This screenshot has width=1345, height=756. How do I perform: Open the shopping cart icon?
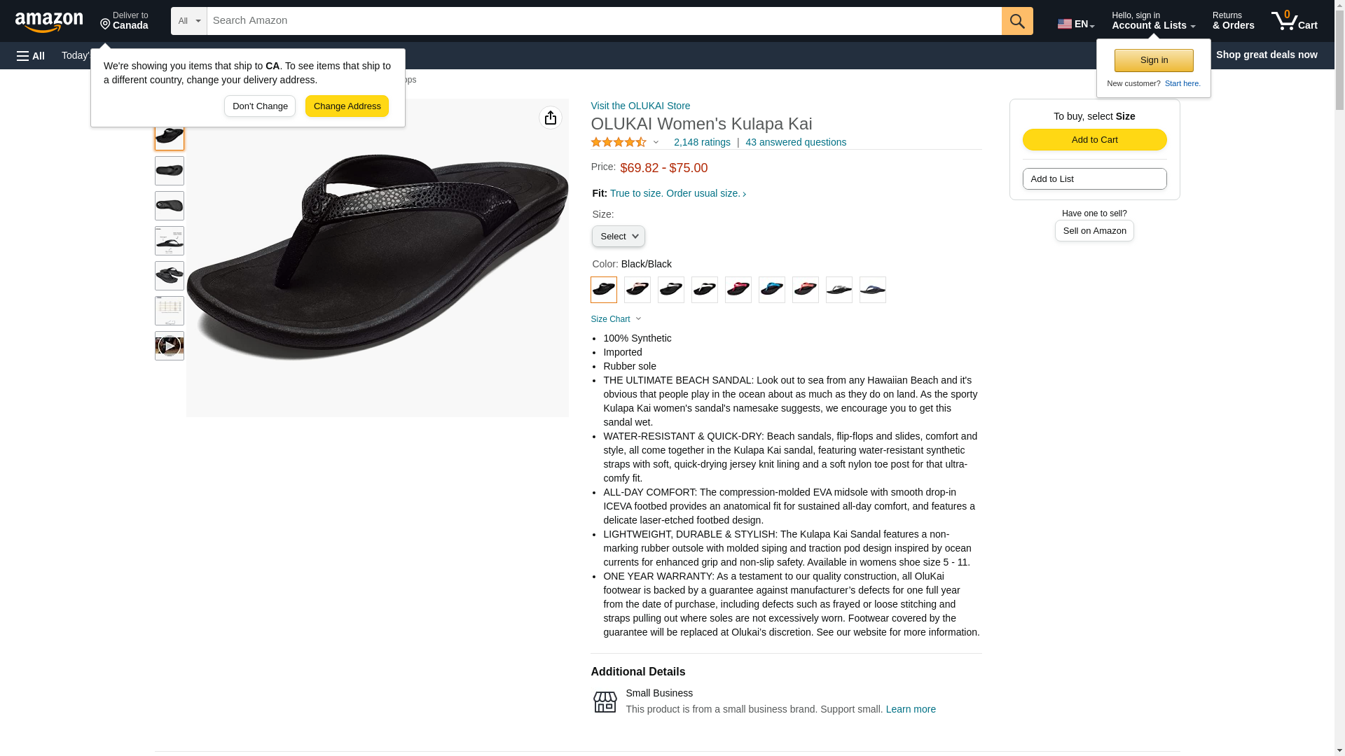(x=1294, y=21)
